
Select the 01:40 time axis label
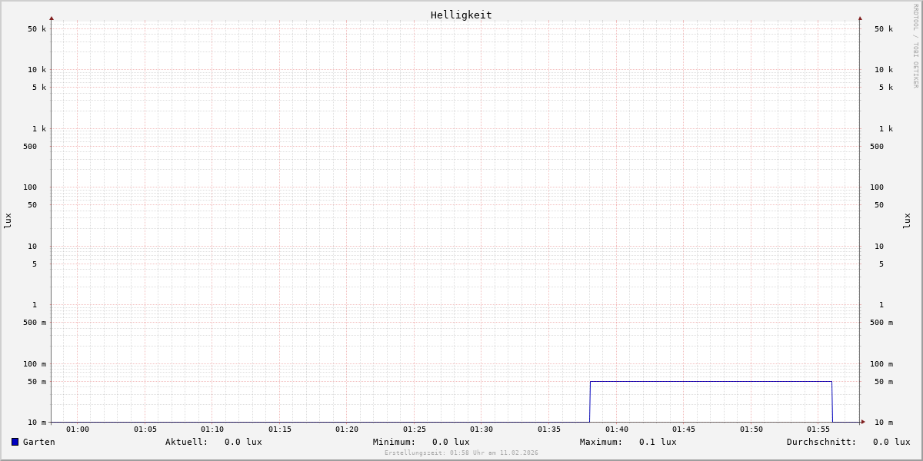[617, 429]
